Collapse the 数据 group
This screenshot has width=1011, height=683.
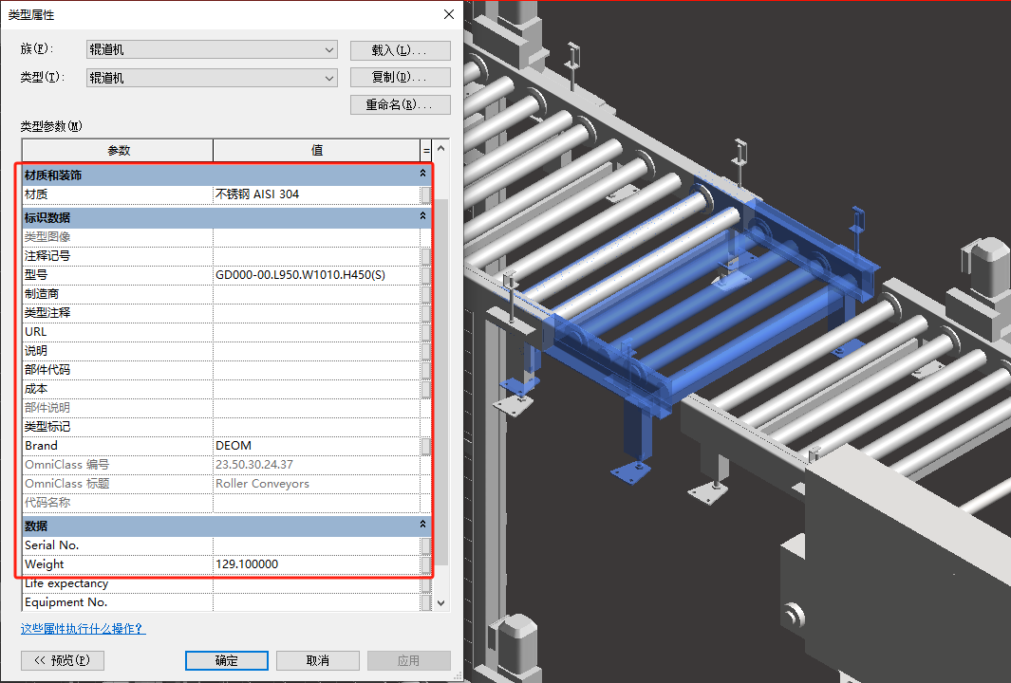(x=423, y=526)
